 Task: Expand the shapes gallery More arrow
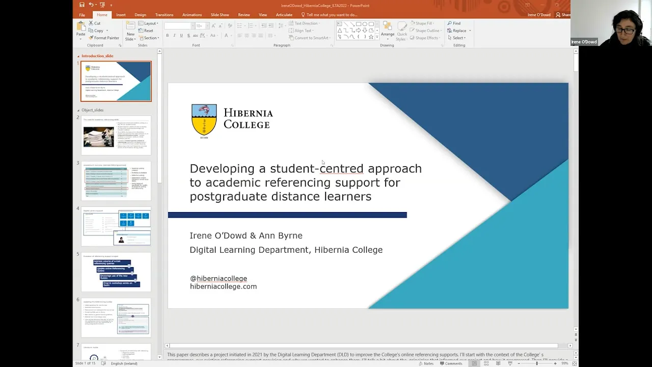point(377,37)
